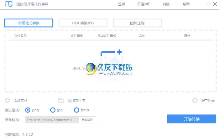Select png output format
Screen dimensions: 219x138
click(x=28, y=110)
